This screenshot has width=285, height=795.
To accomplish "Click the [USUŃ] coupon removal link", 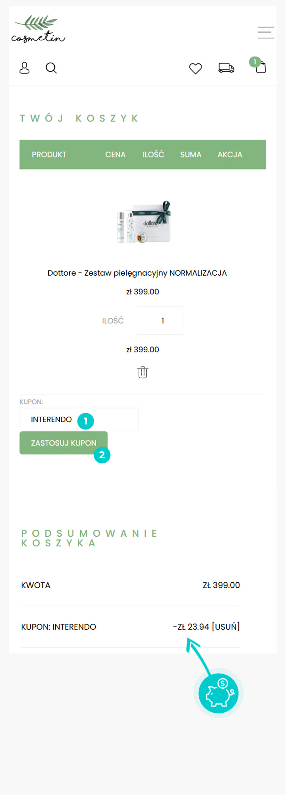I will pos(226,627).
